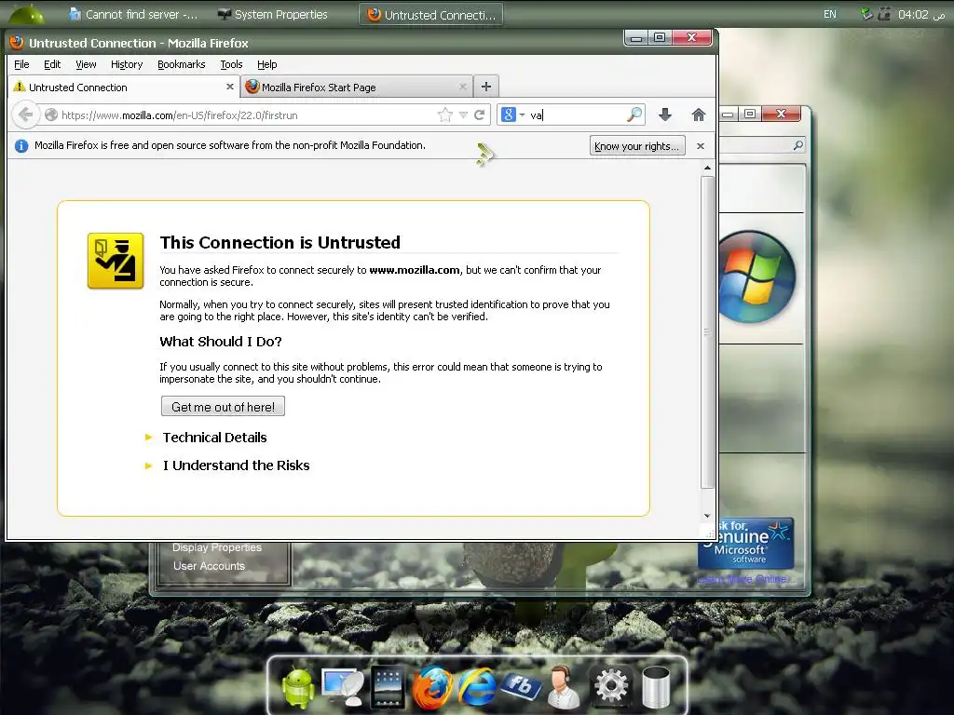Dismiss the Mozilla info notification bar
This screenshot has width=954, height=715.
coord(701,146)
